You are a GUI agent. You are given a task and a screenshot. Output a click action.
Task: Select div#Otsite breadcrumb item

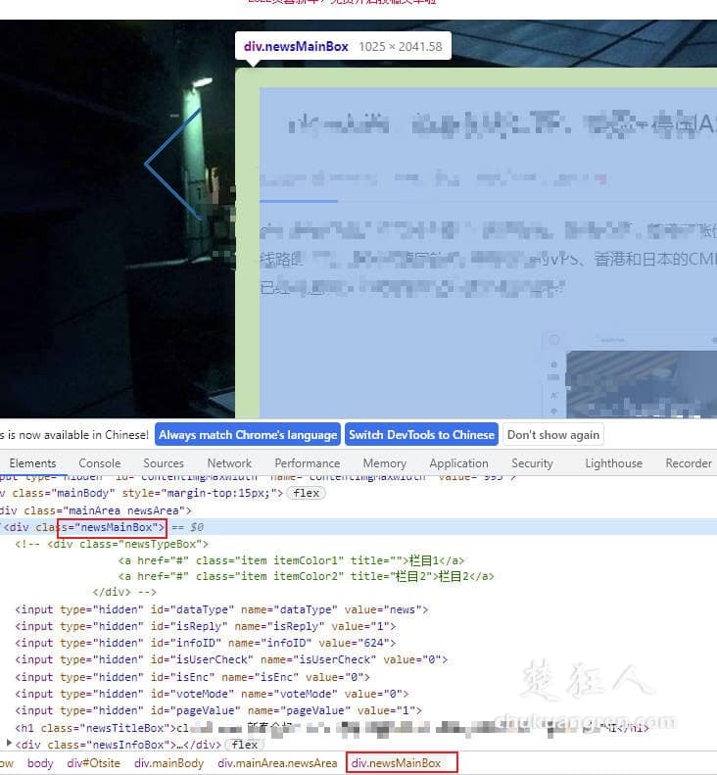(93, 763)
